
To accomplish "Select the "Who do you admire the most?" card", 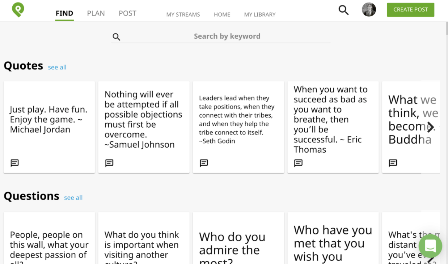I will 238,238.
